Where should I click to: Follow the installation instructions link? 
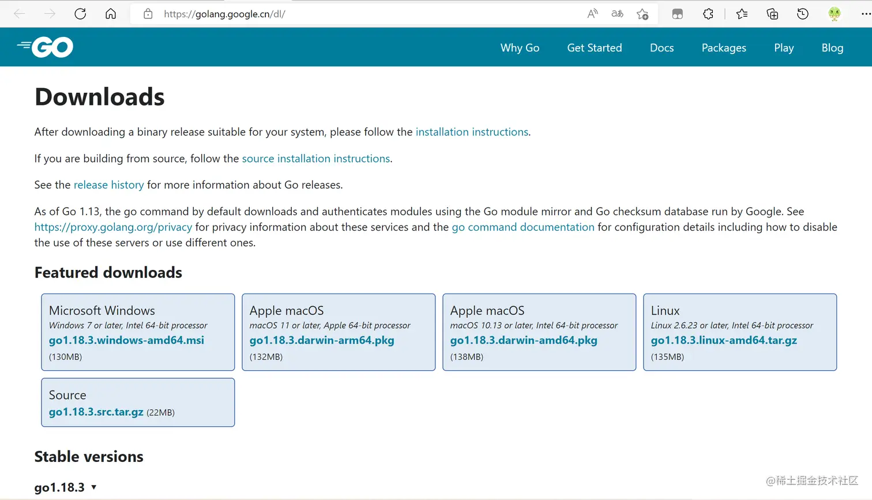[x=472, y=132]
